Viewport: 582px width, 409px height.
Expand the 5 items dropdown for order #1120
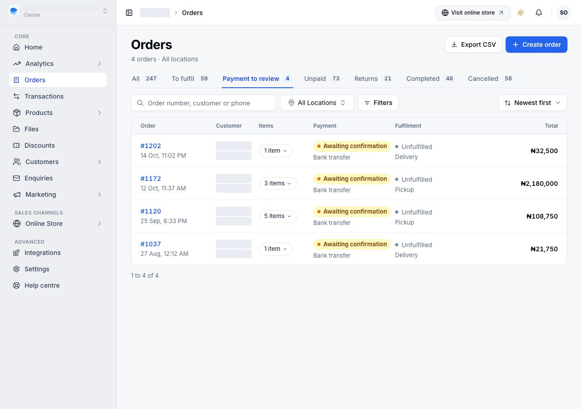(278, 216)
